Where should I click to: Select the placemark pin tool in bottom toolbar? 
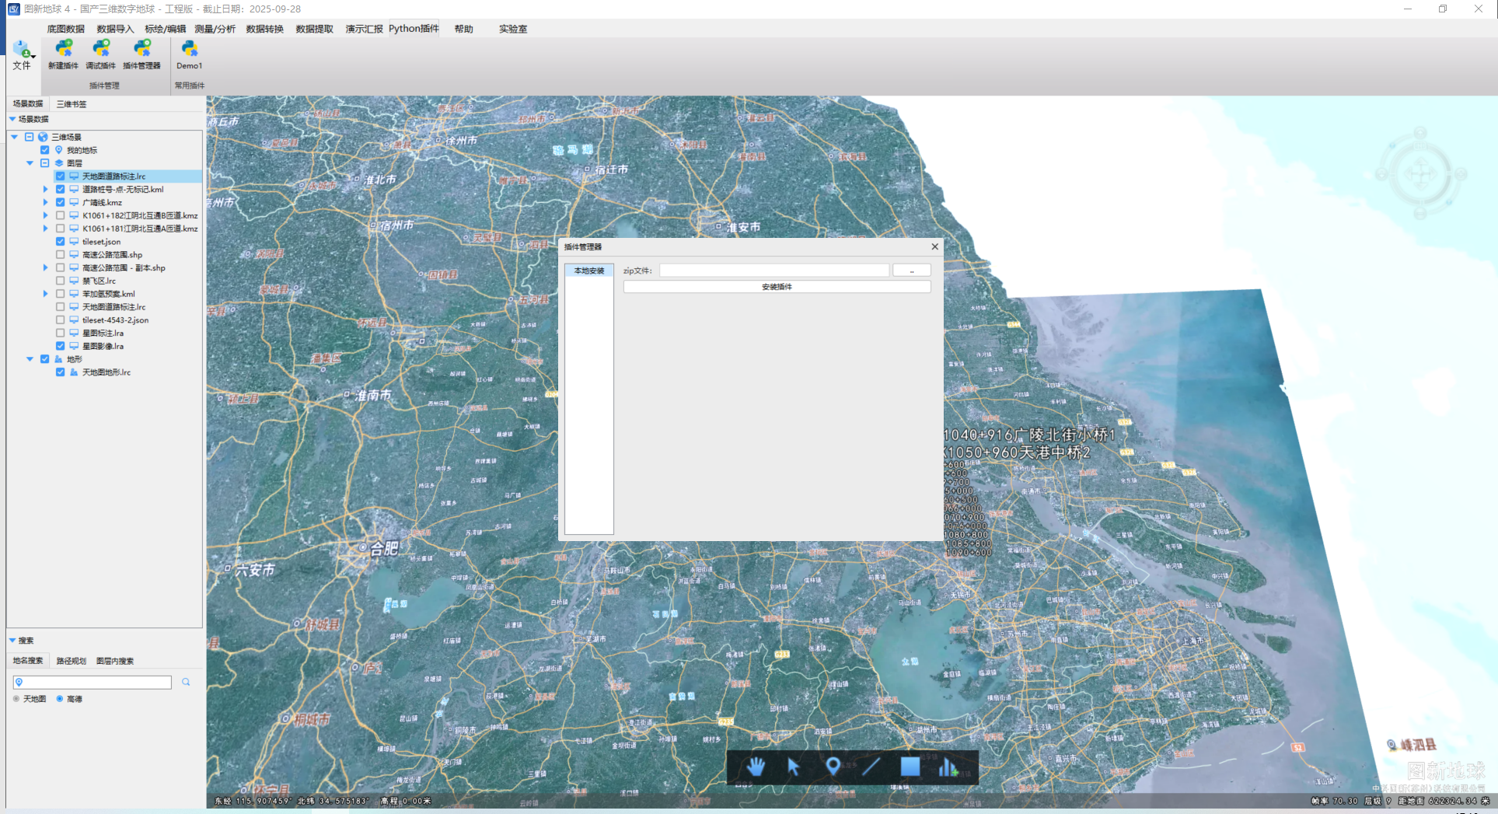pyautogui.click(x=833, y=767)
